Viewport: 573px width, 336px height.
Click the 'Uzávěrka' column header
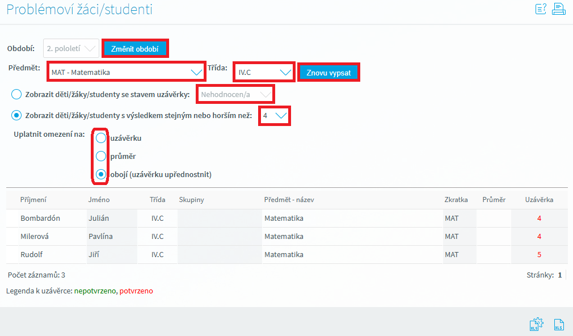click(x=539, y=200)
